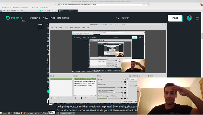This screenshot has height=115, width=203.
Task: Toggle lock on Video Capture Device source
Action: point(77,83)
